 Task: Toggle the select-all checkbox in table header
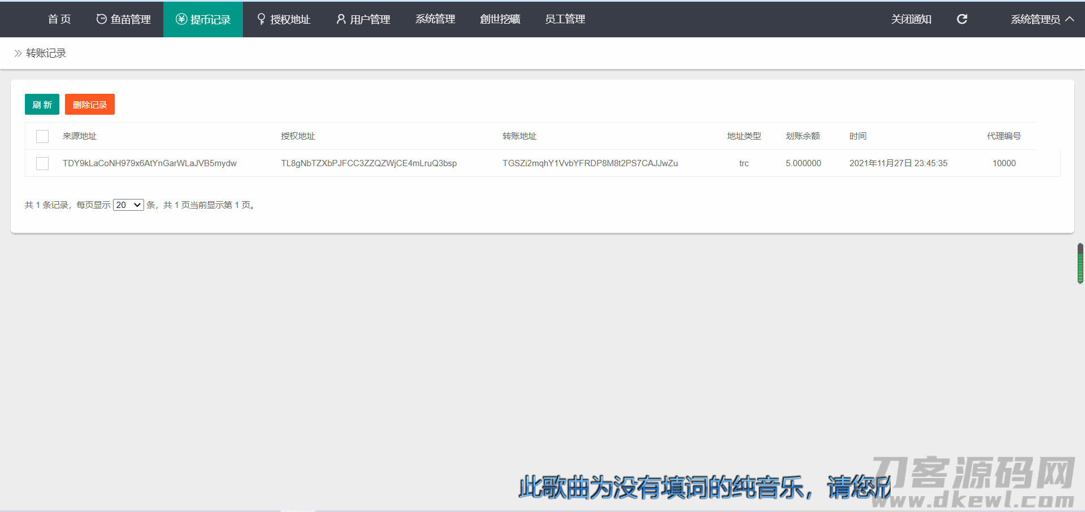point(42,136)
